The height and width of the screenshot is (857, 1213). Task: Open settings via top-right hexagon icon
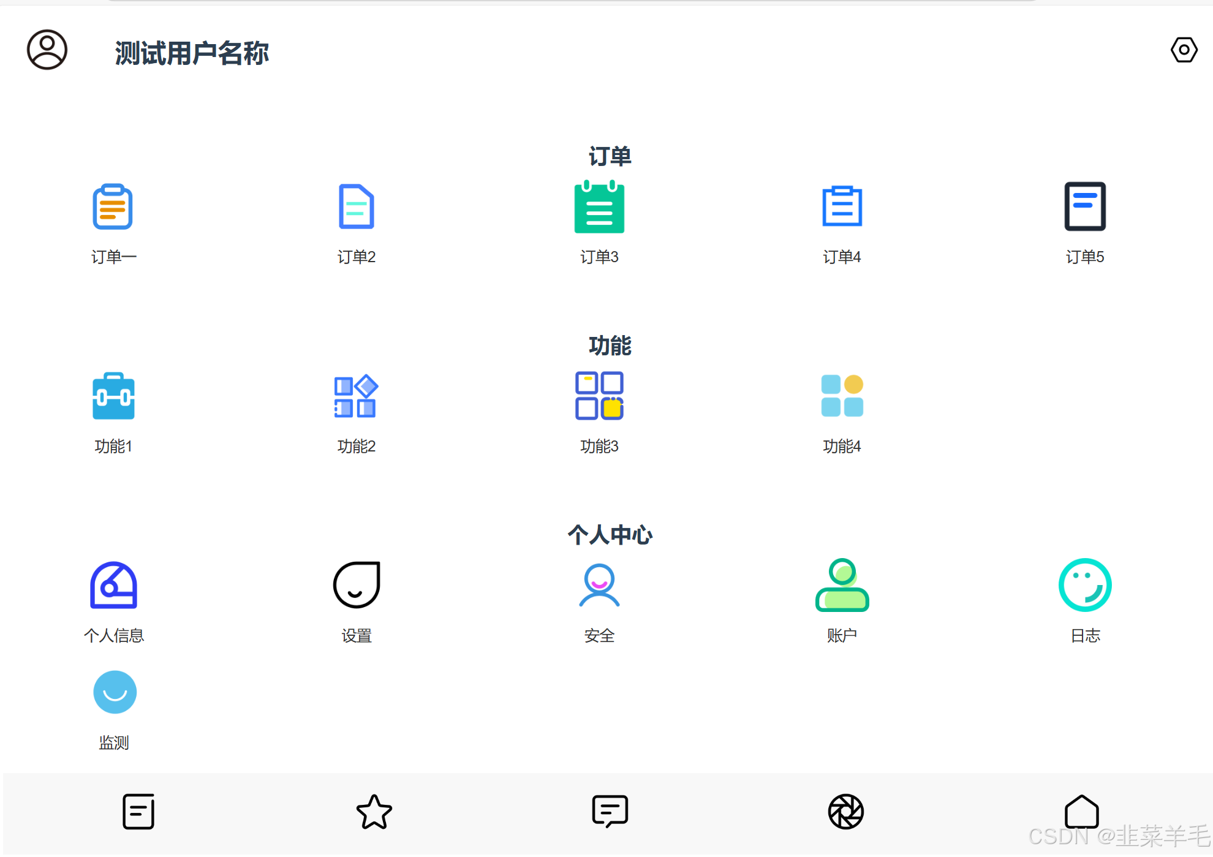click(x=1184, y=50)
